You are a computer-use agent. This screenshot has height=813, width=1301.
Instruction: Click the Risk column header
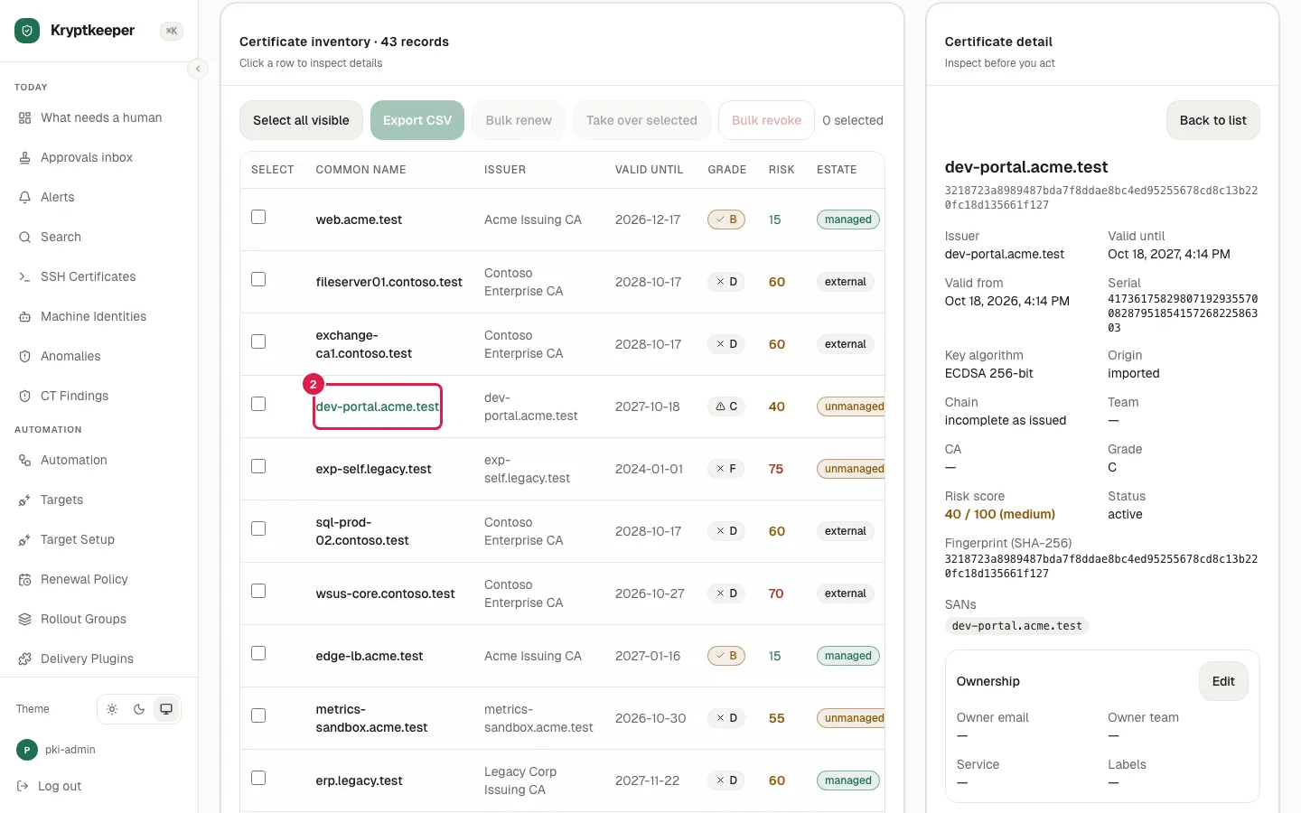782,170
